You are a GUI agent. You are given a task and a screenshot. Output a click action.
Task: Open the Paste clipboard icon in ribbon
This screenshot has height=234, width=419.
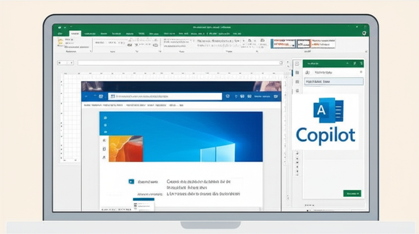pos(61,42)
